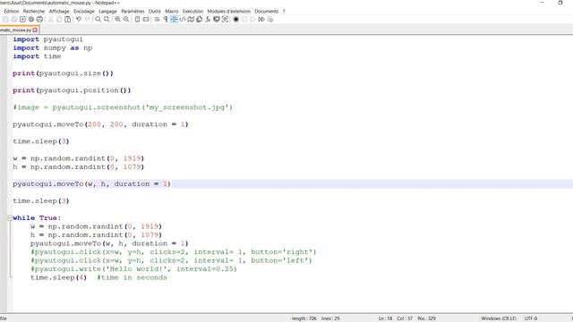Screen dimensions: 573x322
Task: Click status bar 'Pos : 329' entry
Action: coord(426,318)
